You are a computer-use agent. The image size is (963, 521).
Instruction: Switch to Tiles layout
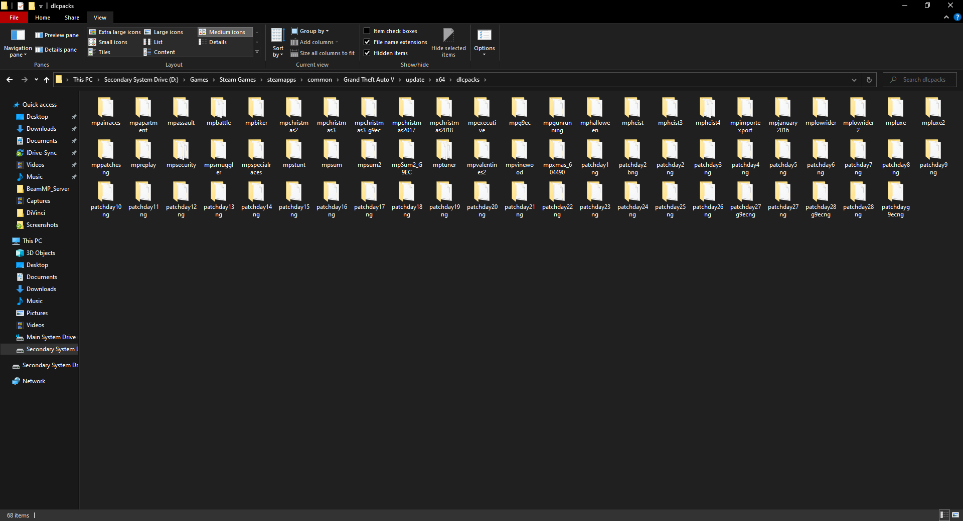99,52
